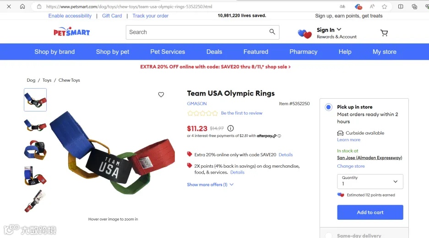Click the Afterpay info icon
The height and width of the screenshot is (238, 429).
coord(279,136)
